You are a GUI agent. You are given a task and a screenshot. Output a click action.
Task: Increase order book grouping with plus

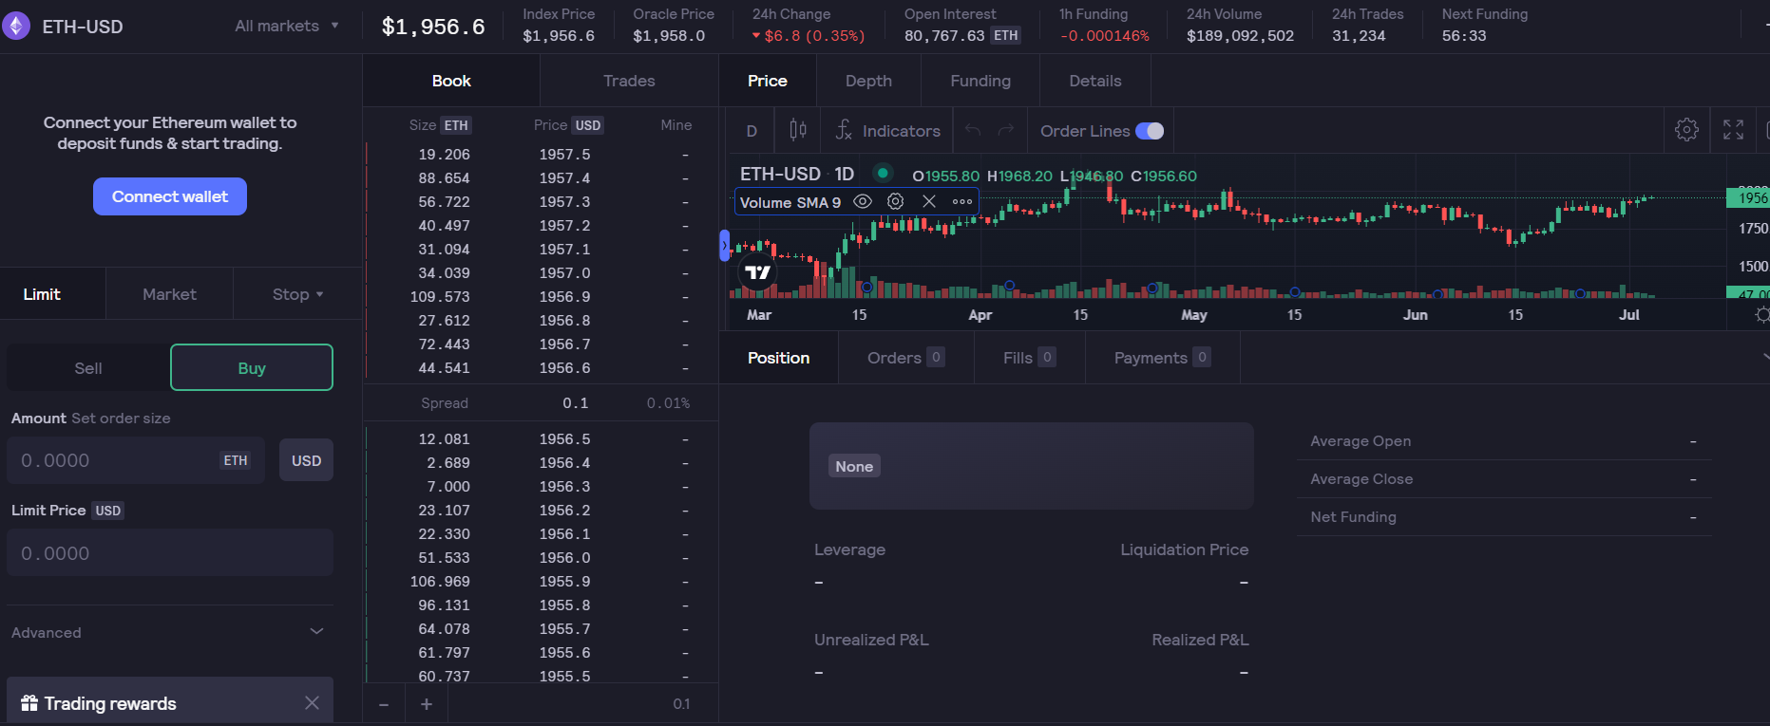click(427, 704)
